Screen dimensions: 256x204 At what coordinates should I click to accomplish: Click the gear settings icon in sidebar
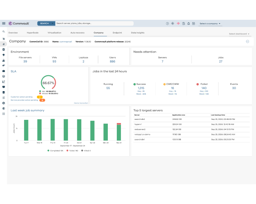coord(4,103)
